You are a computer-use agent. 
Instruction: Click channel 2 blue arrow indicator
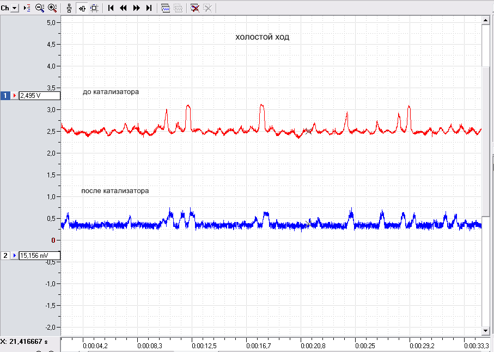coord(15,255)
